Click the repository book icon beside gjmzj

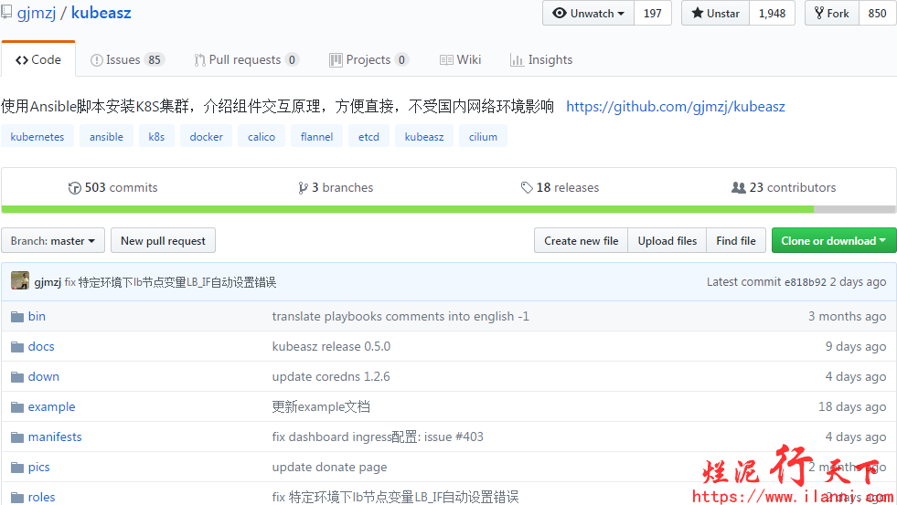6,14
